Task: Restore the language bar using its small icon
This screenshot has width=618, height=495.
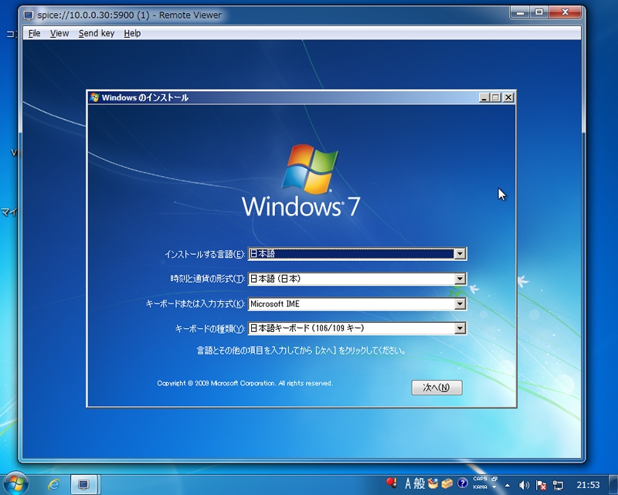Action: pos(494,479)
